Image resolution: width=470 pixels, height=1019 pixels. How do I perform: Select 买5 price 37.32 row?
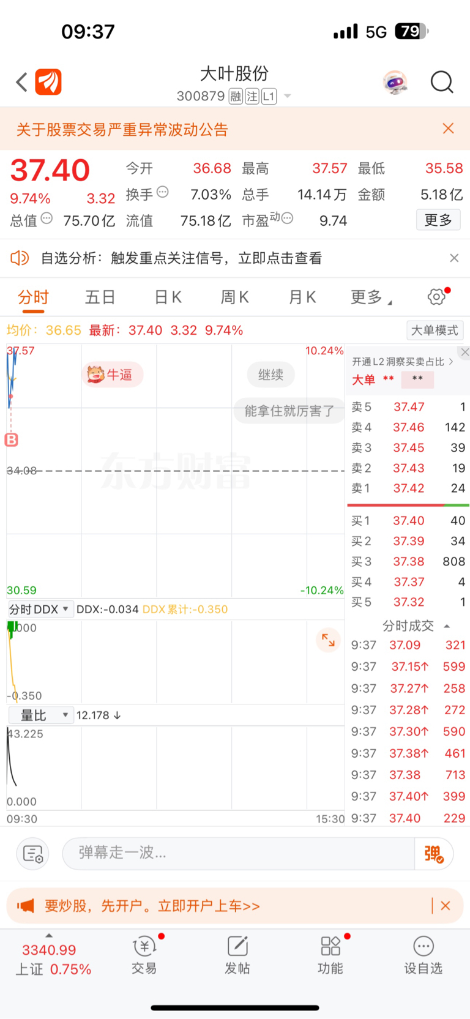click(x=408, y=602)
